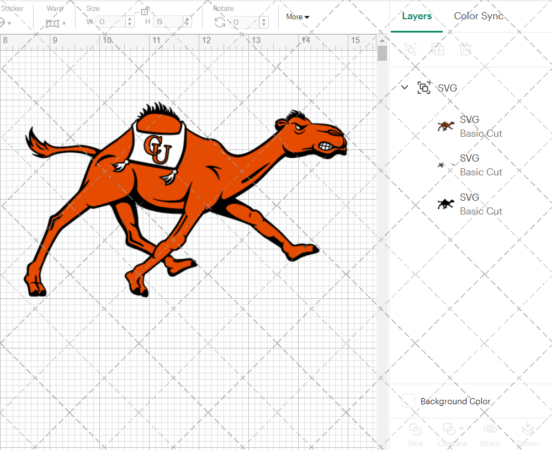Click the delete layer trash icon
Viewport: 552px width, 450px height.
coord(466,49)
